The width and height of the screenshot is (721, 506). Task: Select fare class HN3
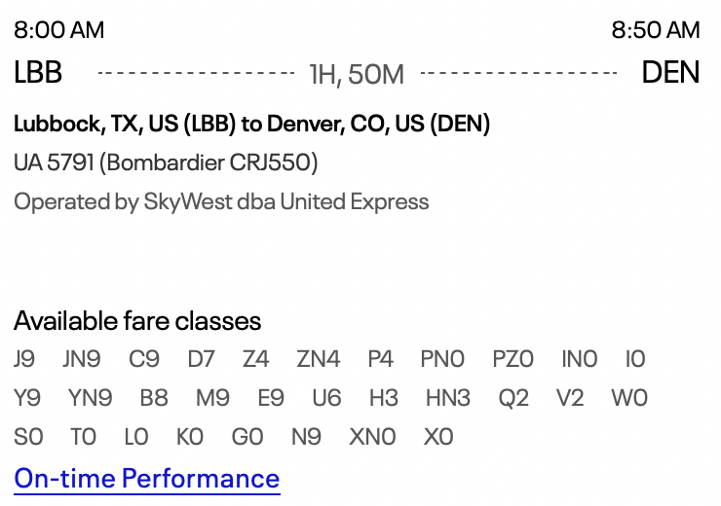[448, 398]
